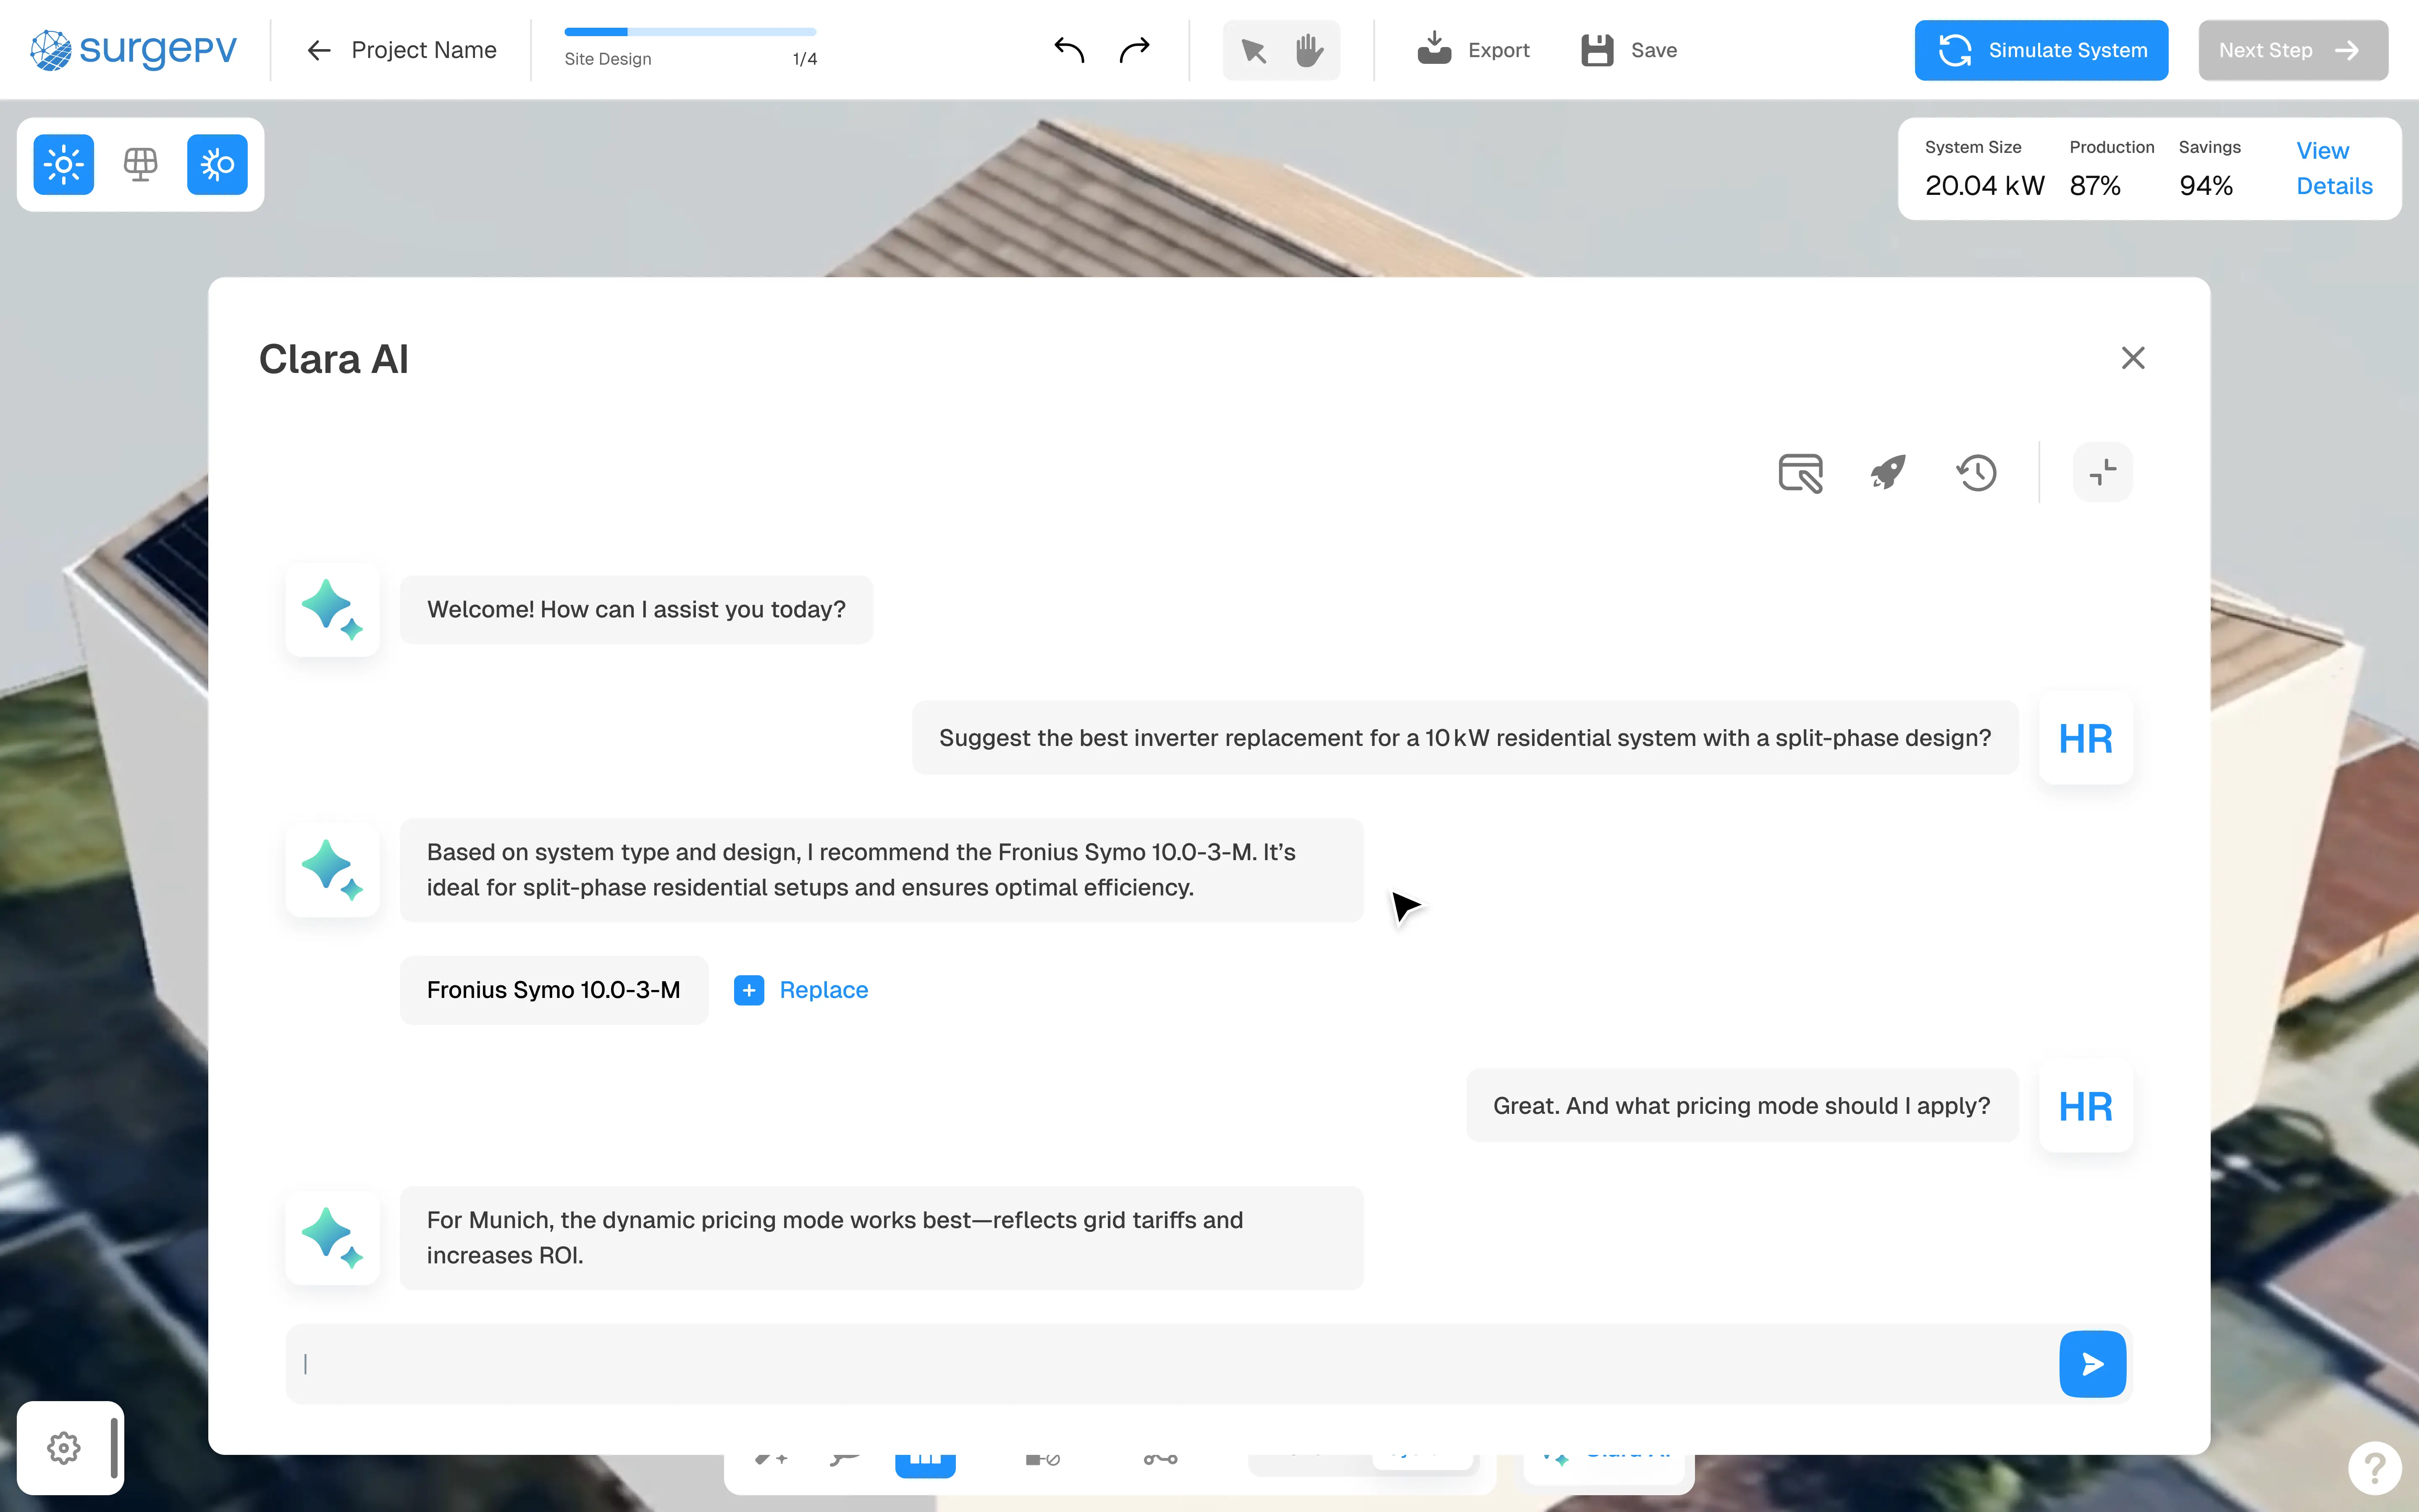Click Simulate System button
The width and height of the screenshot is (2419, 1512).
click(2041, 50)
